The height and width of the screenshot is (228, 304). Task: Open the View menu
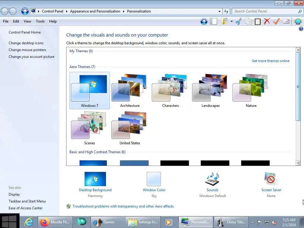click(x=27, y=21)
